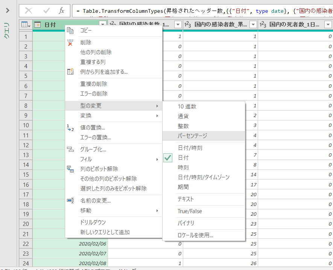Click cumulative value 17 in row 16
The image size is (333, 270).
(x=254, y=185)
